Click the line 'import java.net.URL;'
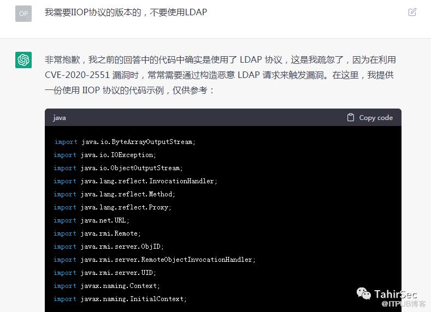Viewport: 431px width, 312px height. [x=92, y=220]
